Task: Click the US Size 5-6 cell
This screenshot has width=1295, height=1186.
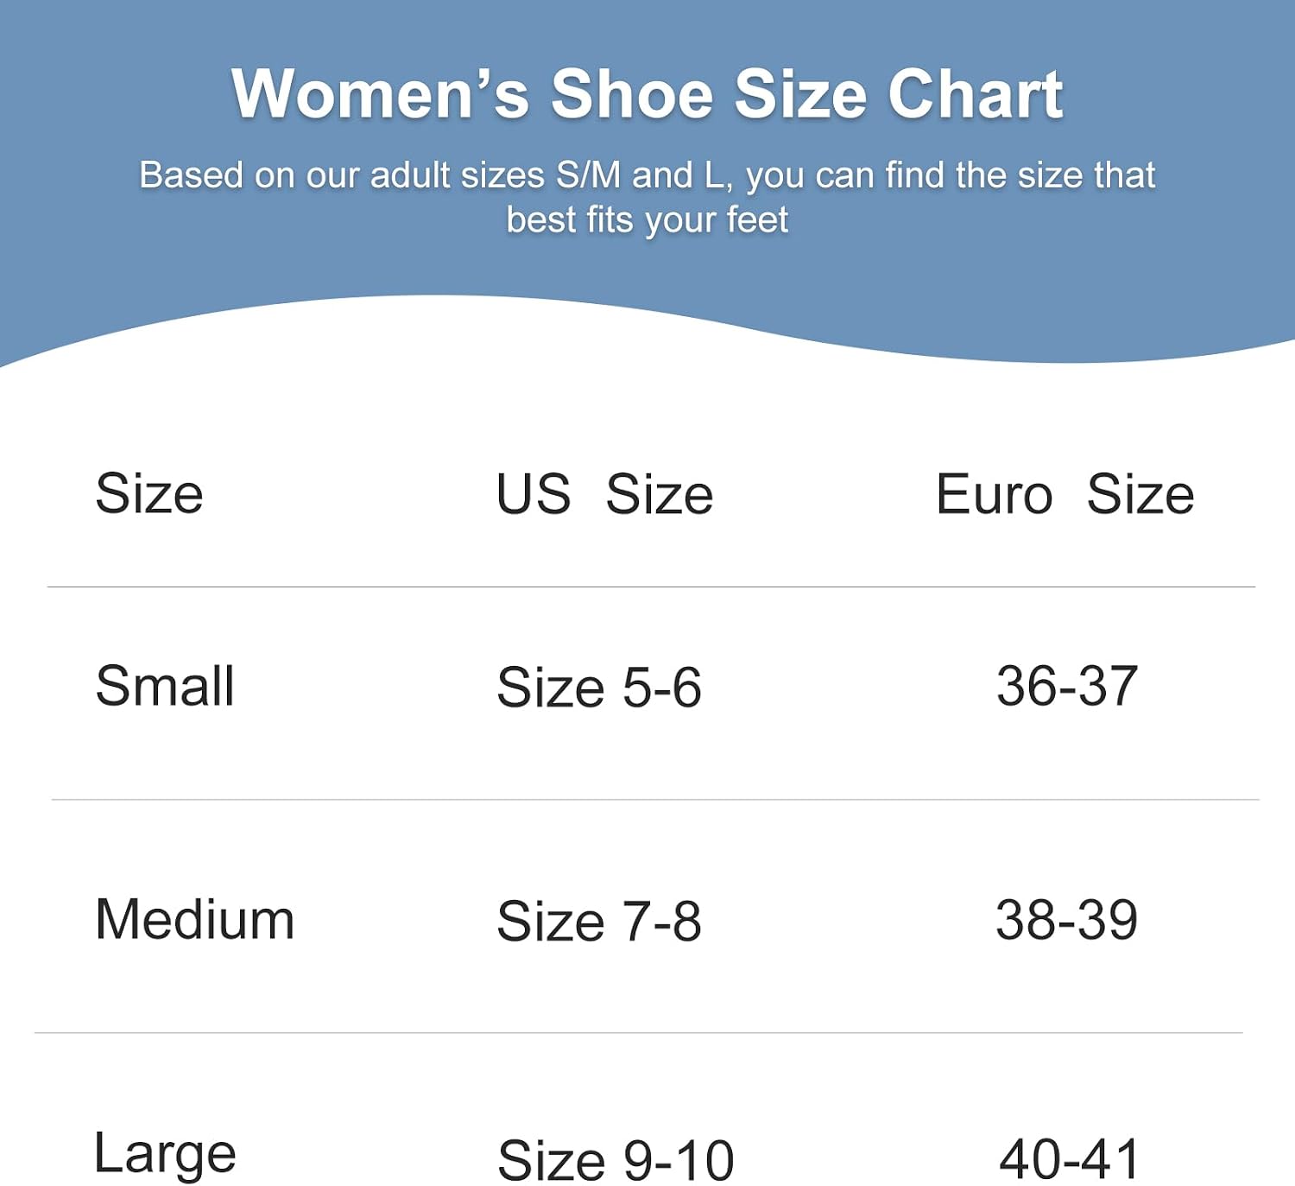Action: pyautogui.click(x=599, y=688)
